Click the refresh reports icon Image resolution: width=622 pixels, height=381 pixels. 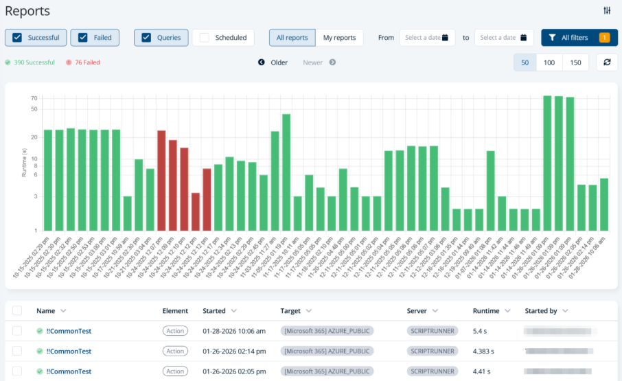click(607, 62)
